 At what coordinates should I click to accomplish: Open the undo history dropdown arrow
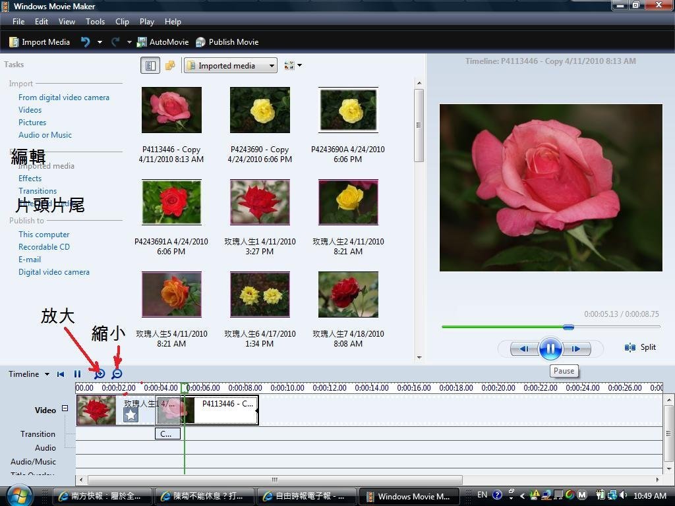[100, 42]
